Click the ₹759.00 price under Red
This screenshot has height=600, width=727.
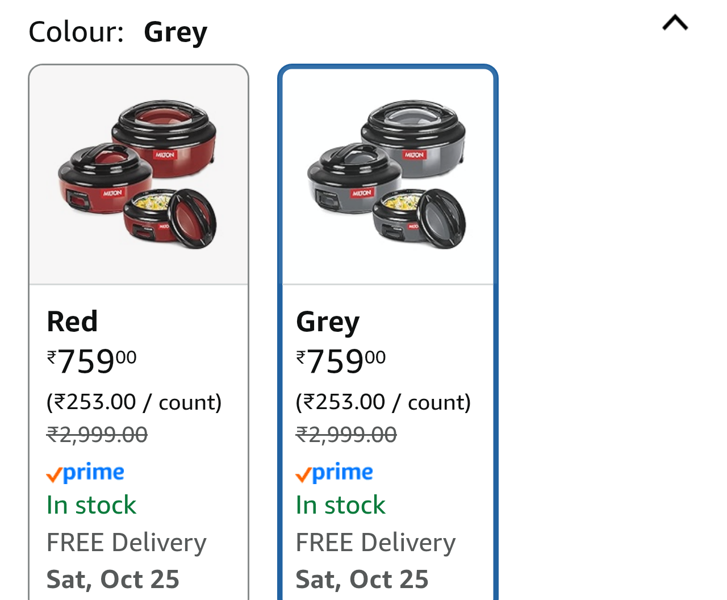(x=91, y=359)
